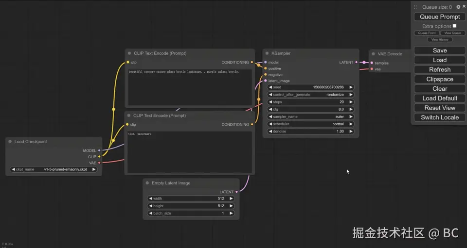467x248 pixels.
Task: Collapse the VAE Decode node dot
Action: click(x=373, y=54)
